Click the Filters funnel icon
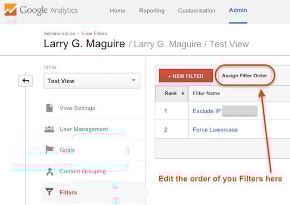 (x=49, y=192)
